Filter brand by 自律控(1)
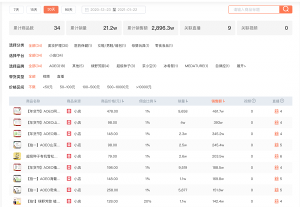 point(222,66)
